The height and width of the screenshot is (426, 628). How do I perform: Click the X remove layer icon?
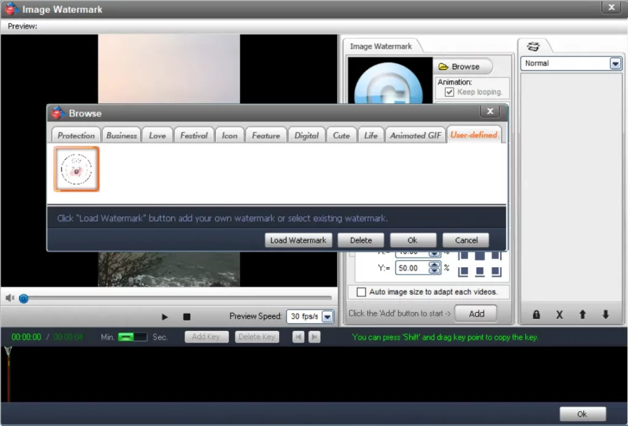(559, 314)
